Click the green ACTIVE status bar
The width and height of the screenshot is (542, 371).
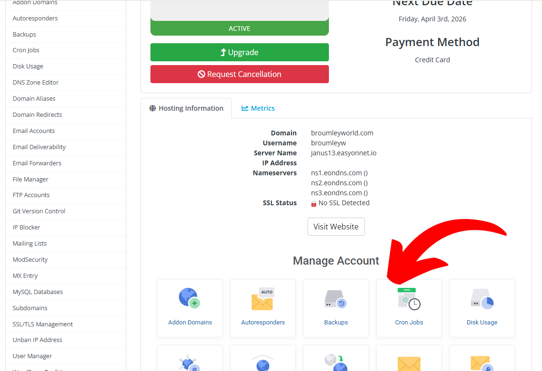(x=239, y=29)
